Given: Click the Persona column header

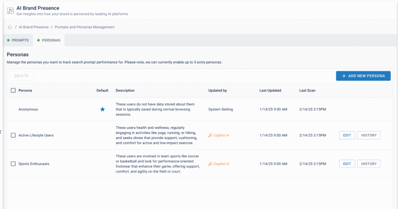Looking at the screenshot, I should [x=25, y=90].
